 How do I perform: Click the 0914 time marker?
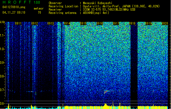tap(67, 23)
